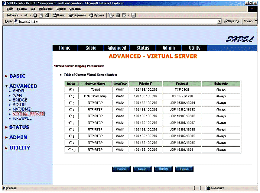Select virtual server entry index 2

pos(71,96)
